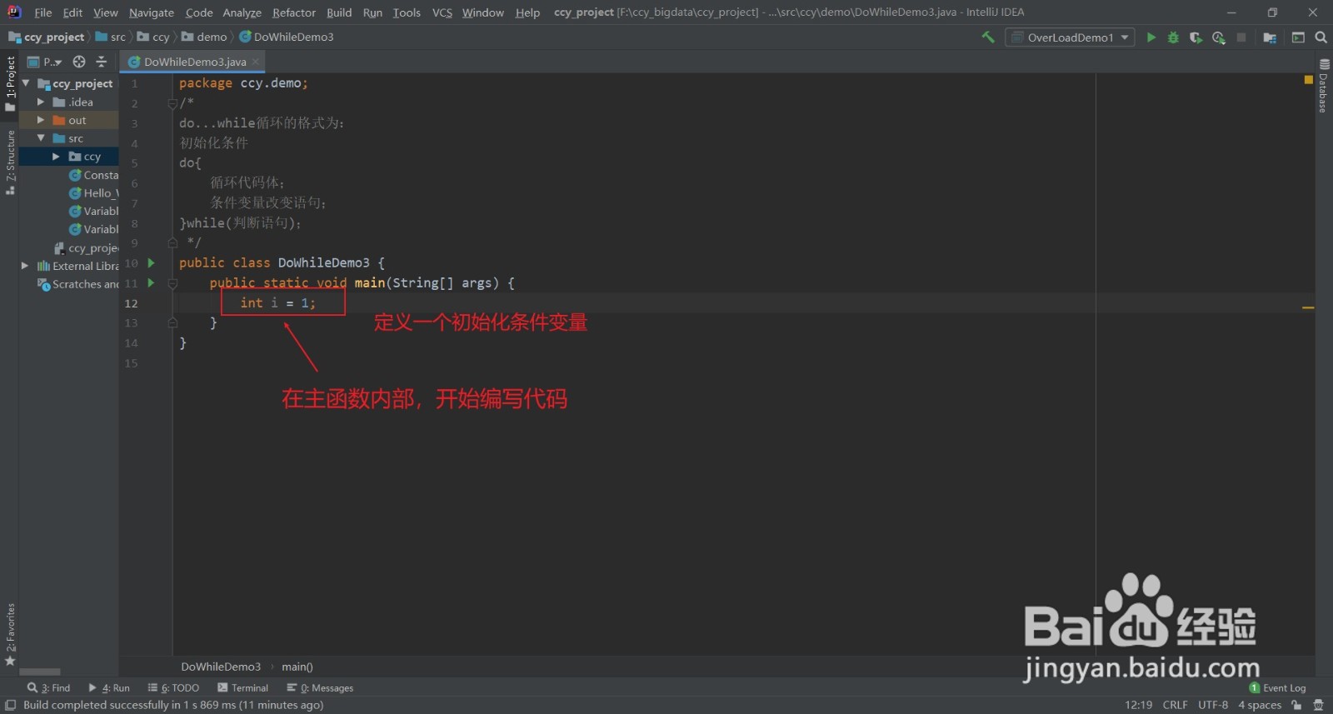Viewport: 1333px width, 714px height.
Task: Click the Scroll from Source target icon
Action: tap(79, 62)
